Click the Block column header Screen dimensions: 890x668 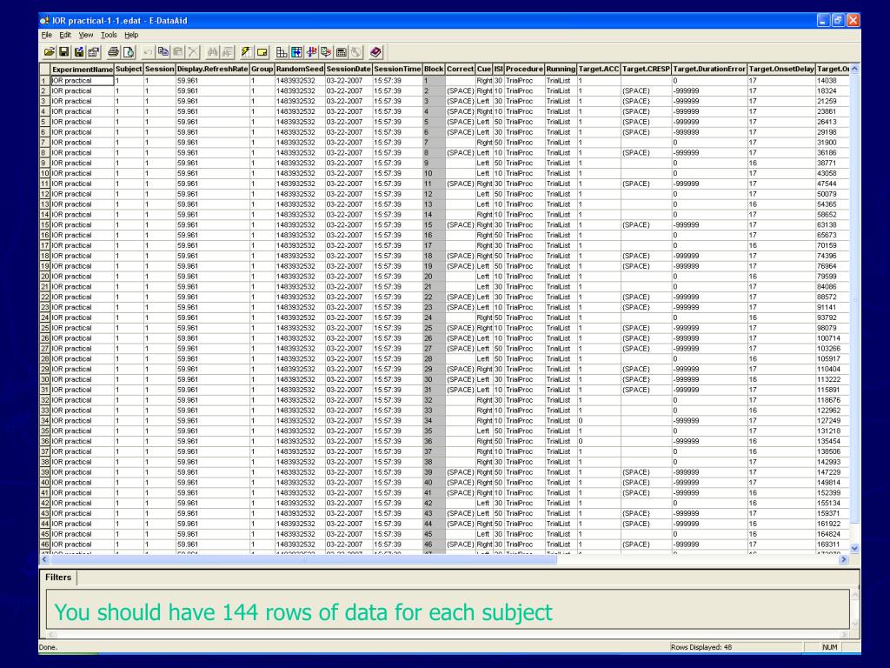click(434, 70)
